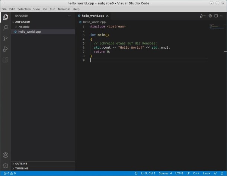Click C++ language mode selector
227x176 pixels.
[x=196, y=173]
